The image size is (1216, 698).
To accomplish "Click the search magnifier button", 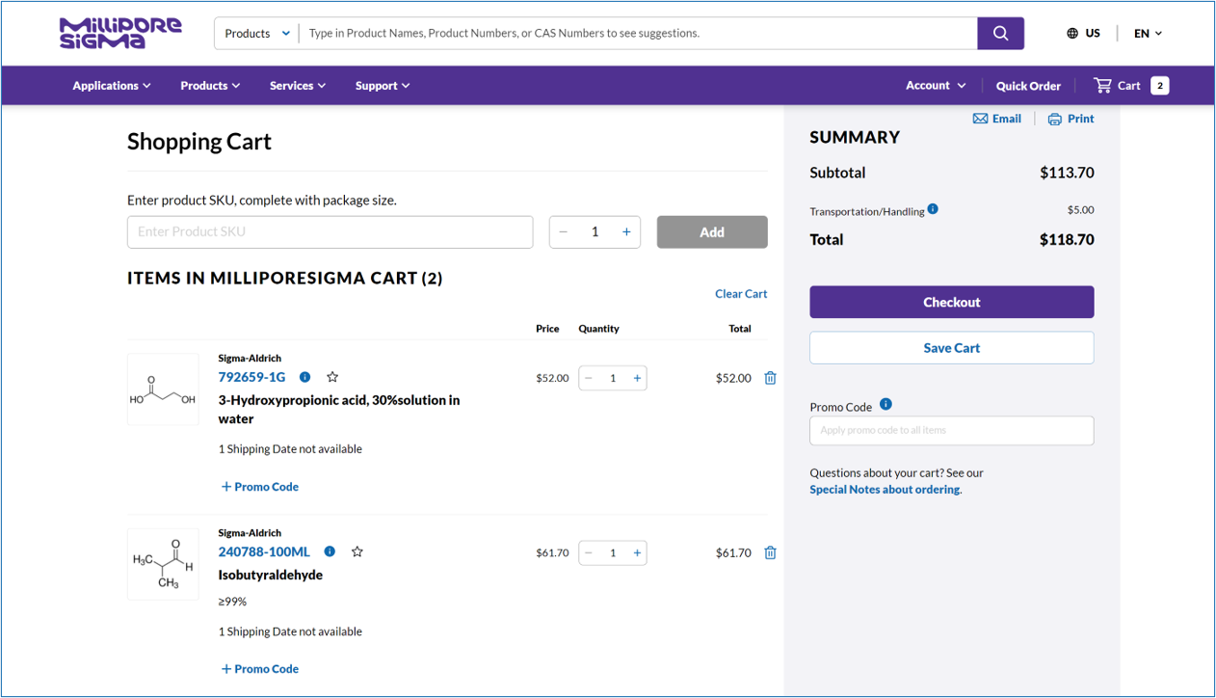I will click(1000, 34).
